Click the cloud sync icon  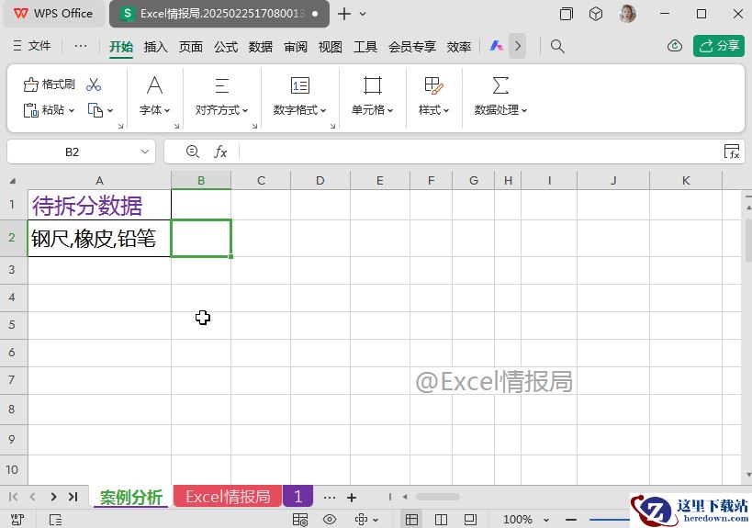click(675, 46)
